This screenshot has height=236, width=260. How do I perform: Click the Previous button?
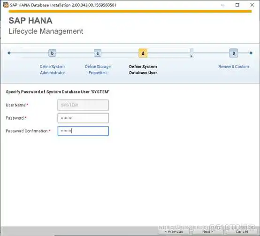pyautogui.click(x=174, y=231)
